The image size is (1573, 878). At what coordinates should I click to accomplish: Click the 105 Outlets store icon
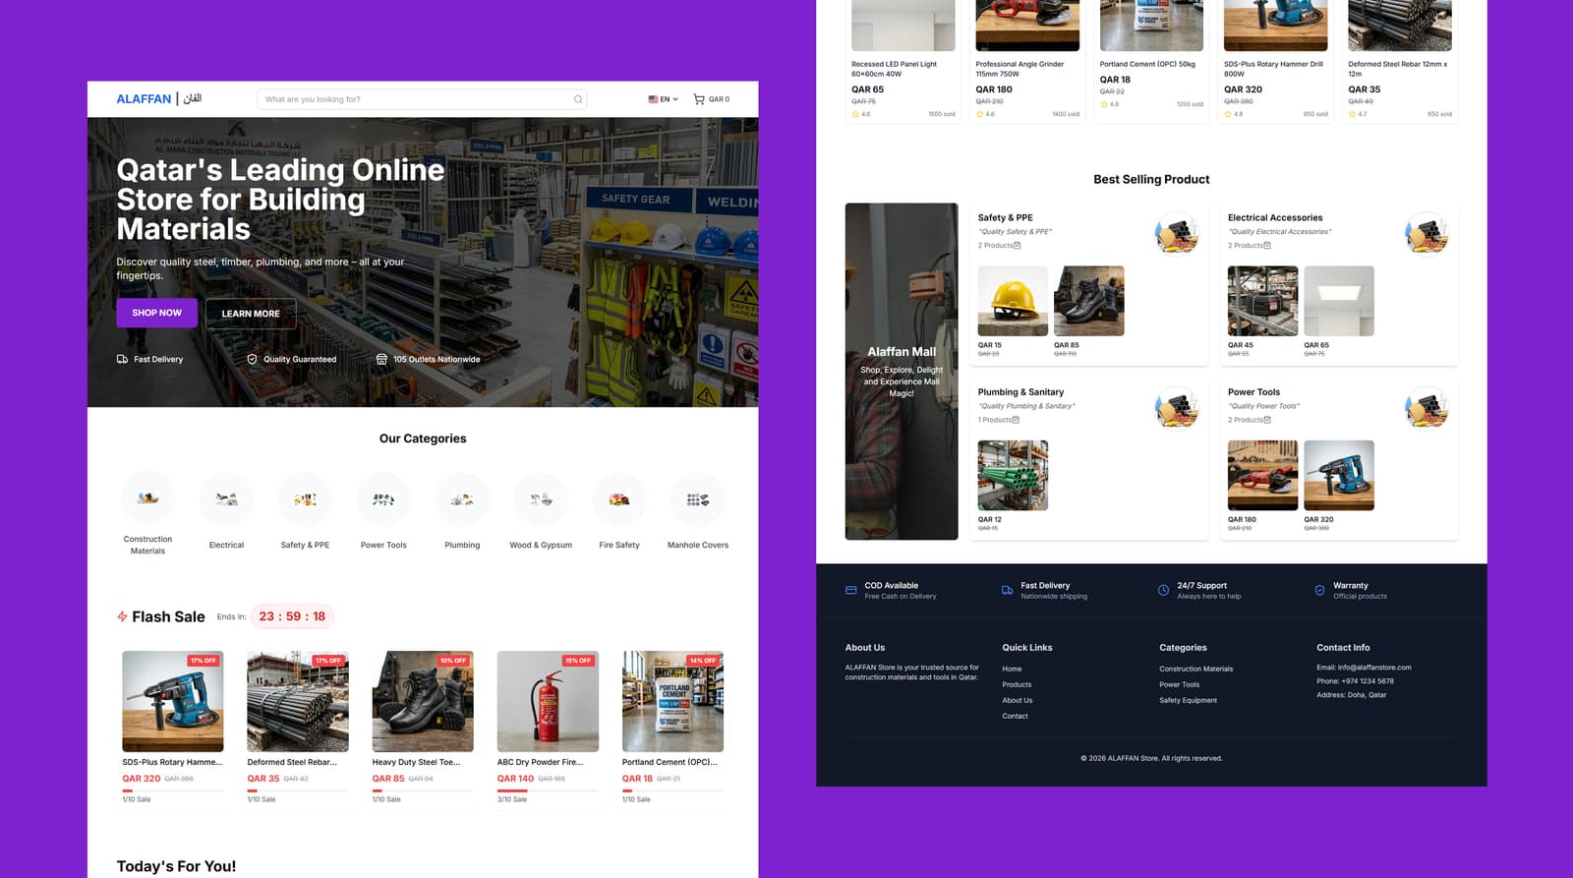coord(381,359)
